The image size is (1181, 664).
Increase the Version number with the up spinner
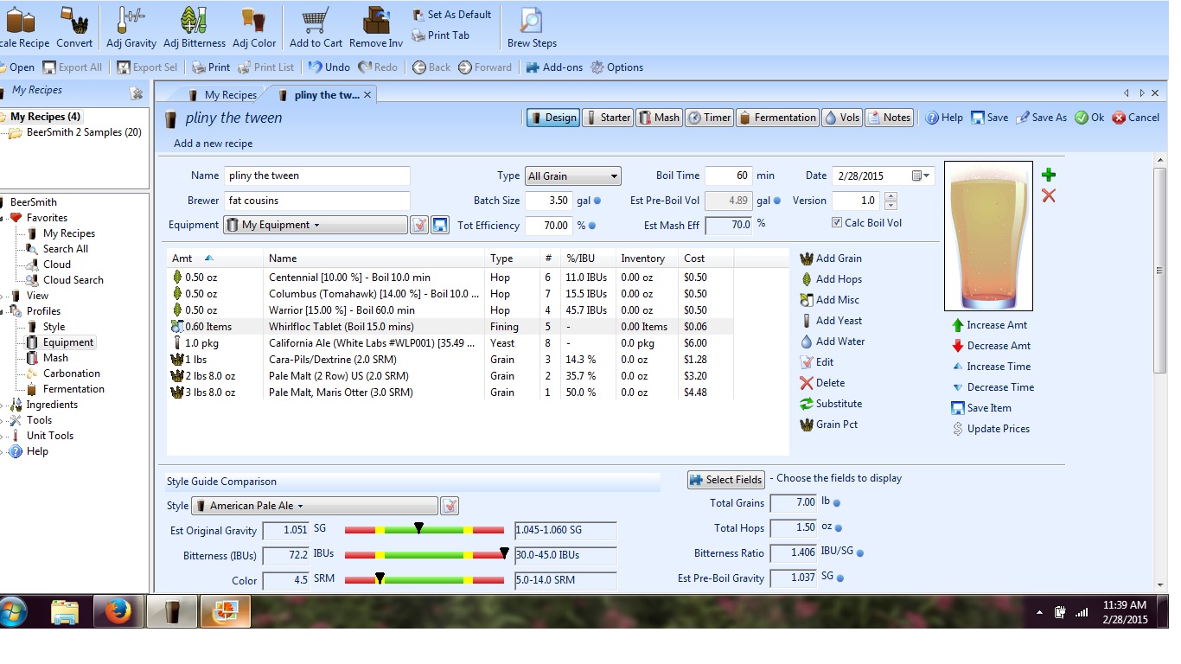click(891, 195)
